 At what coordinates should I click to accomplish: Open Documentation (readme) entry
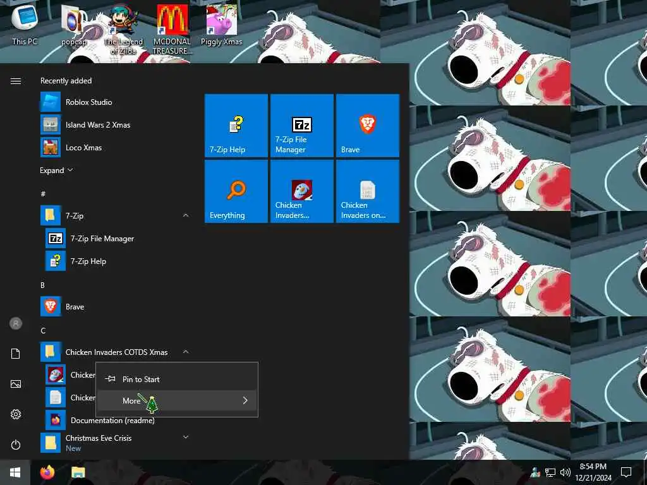(x=117, y=420)
